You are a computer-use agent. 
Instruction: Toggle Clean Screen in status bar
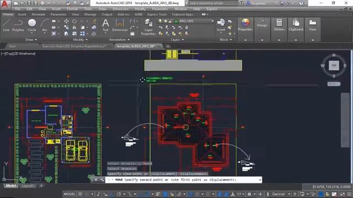point(343,194)
